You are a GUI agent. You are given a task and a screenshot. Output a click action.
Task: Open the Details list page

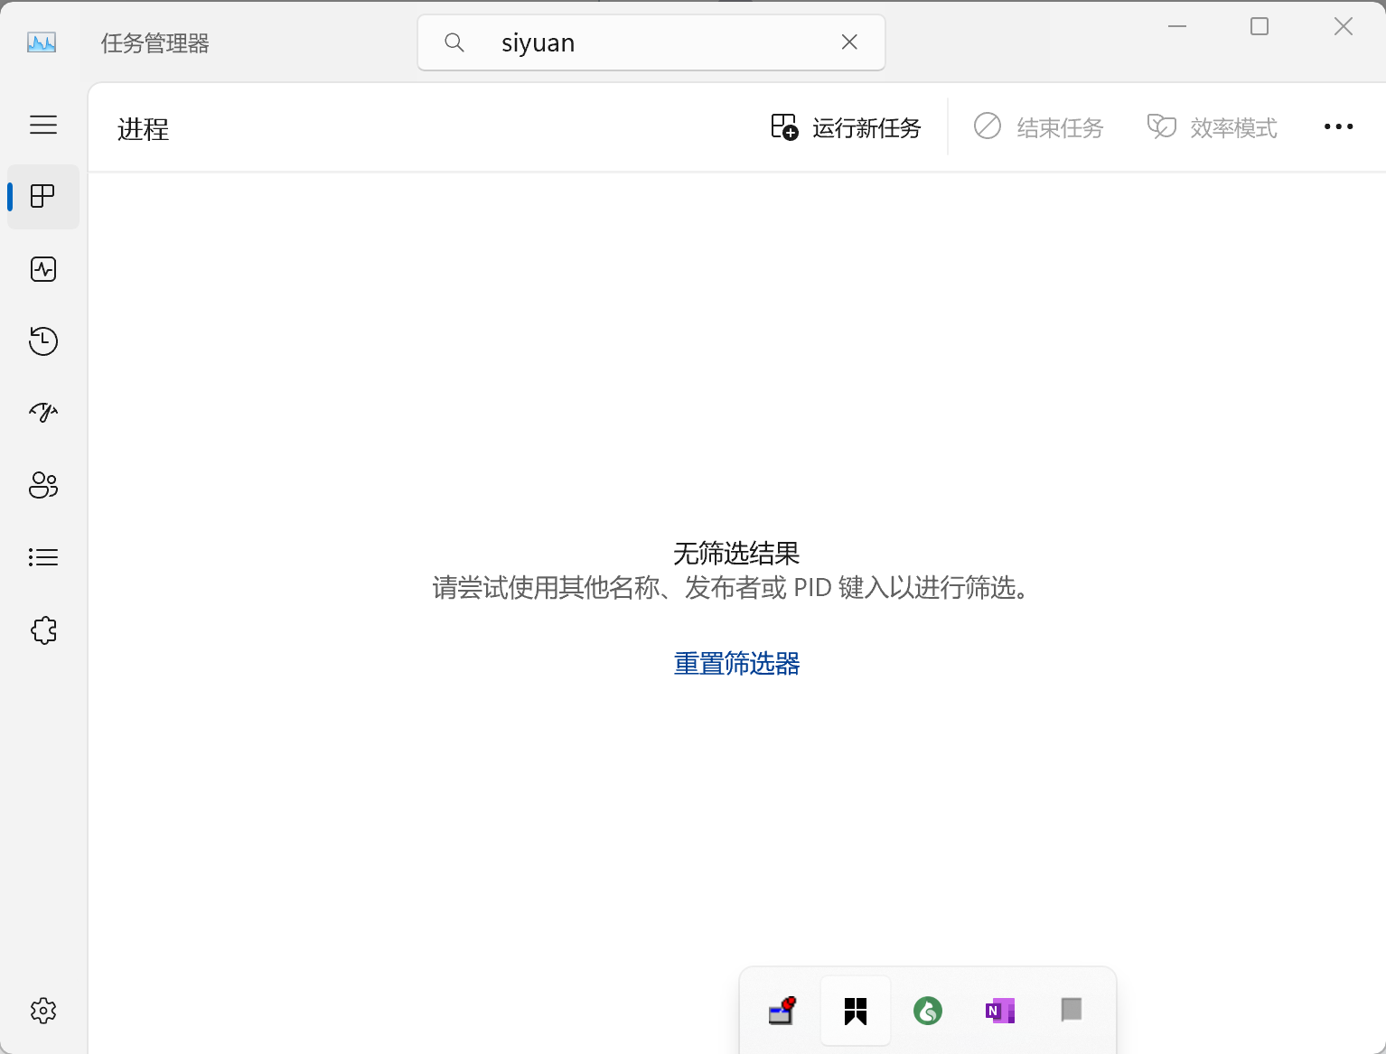[x=43, y=557]
